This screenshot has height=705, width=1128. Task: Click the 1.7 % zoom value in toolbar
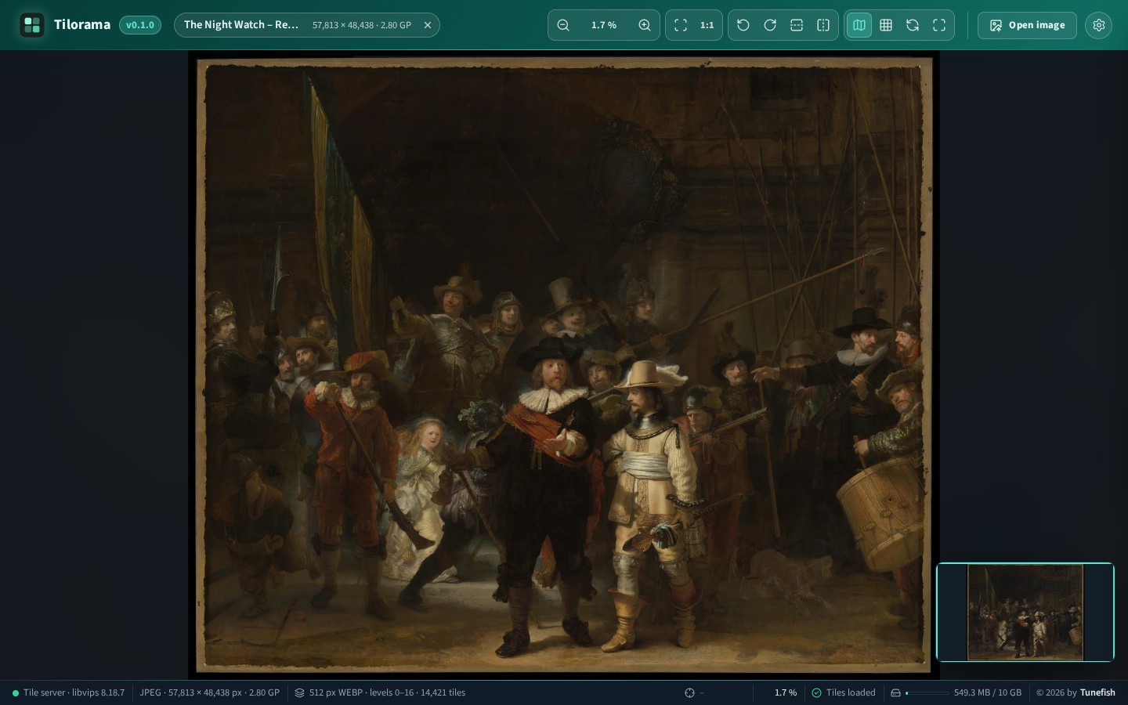pyautogui.click(x=604, y=25)
